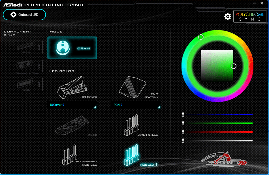The width and height of the screenshot is (269, 175).
Task: Expand the PCH 0 dropdown
Action: pos(135,105)
